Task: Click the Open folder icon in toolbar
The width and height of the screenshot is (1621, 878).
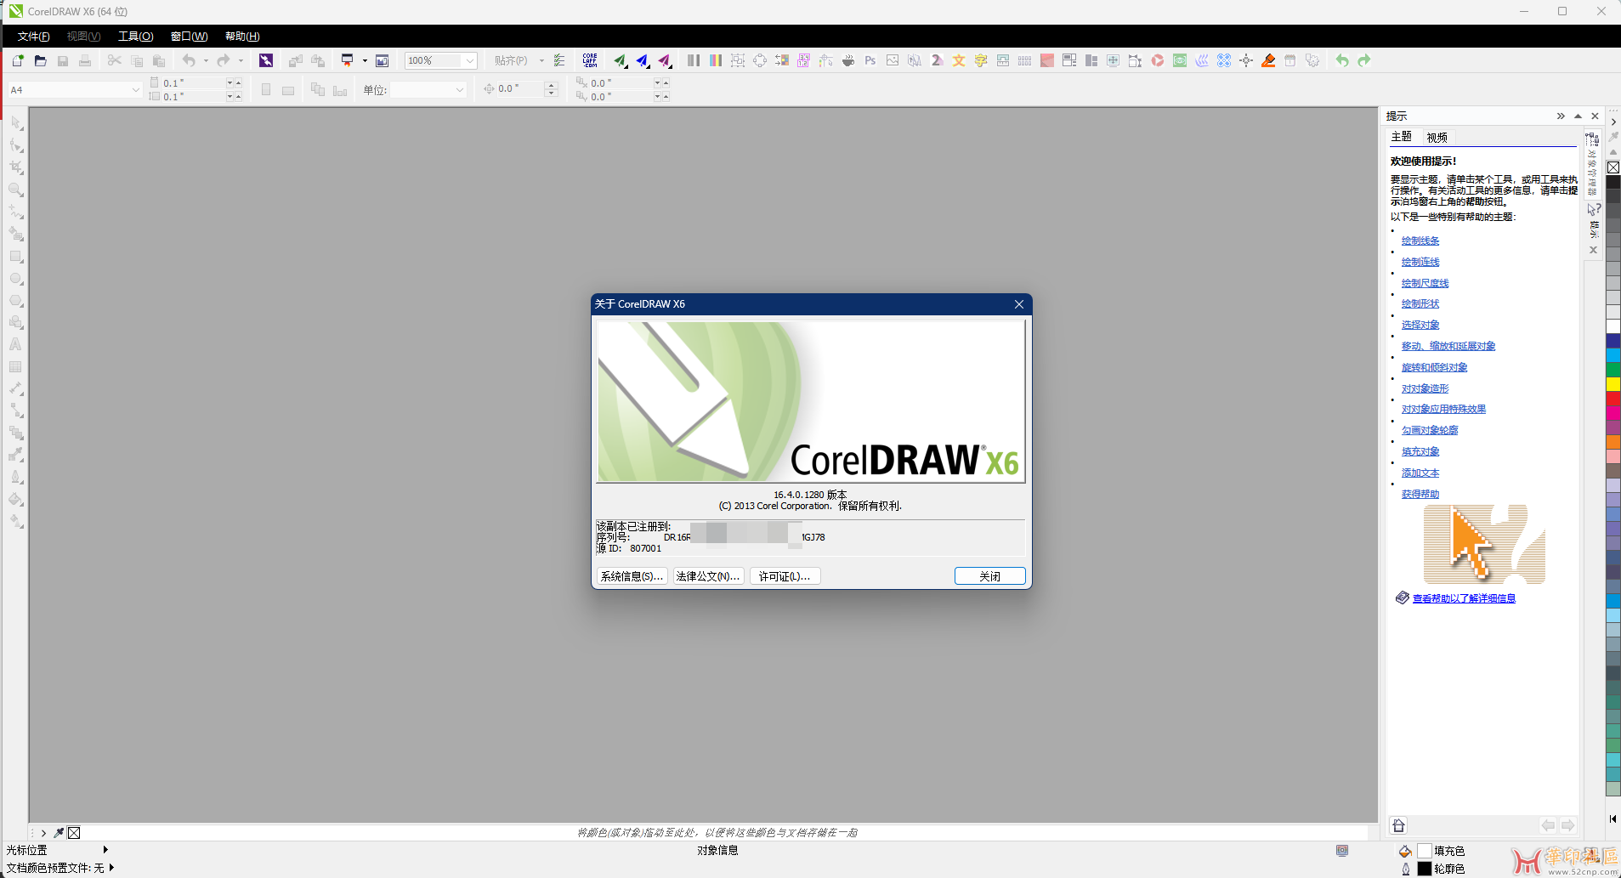Action: (x=40, y=60)
